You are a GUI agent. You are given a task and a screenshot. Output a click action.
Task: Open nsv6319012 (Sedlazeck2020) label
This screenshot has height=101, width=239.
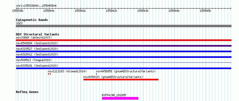(x=37, y=54)
